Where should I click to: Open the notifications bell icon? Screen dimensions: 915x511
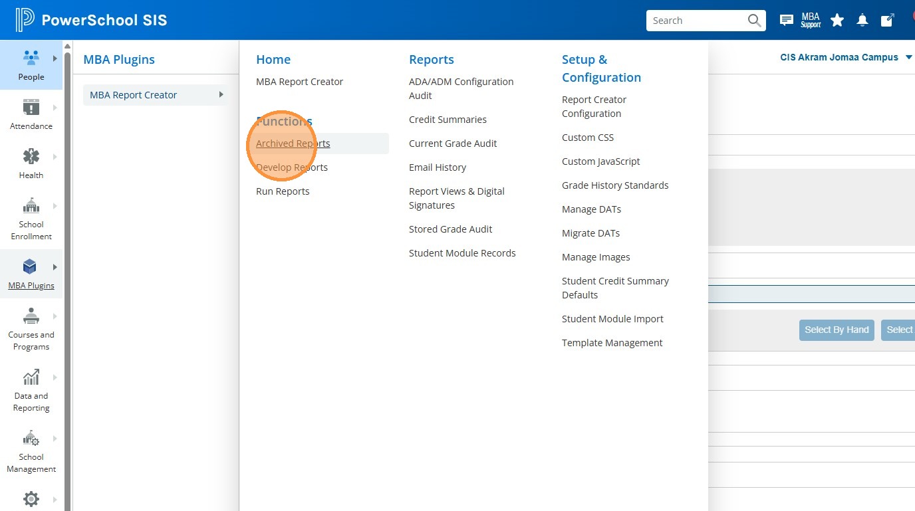862,21
